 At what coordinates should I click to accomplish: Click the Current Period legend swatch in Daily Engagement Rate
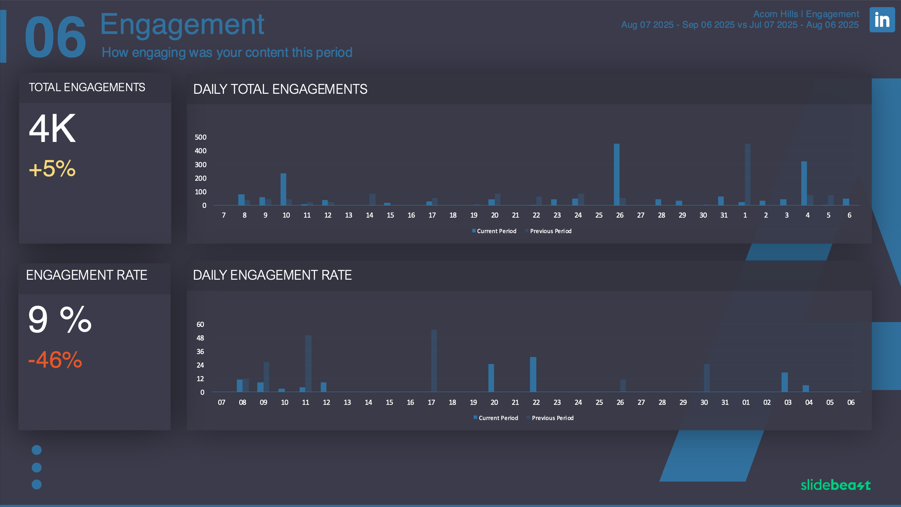click(x=475, y=417)
